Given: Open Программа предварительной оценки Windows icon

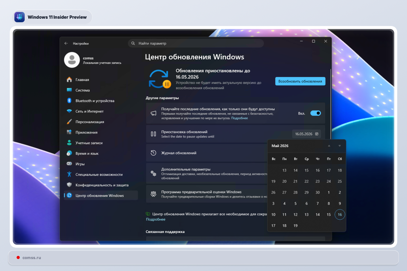Looking at the screenshot, I should pyautogui.click(x=154, y=194).
